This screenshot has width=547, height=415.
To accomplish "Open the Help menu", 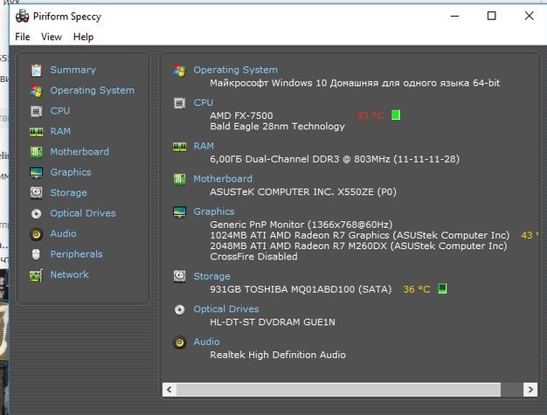I will point(83,37).
